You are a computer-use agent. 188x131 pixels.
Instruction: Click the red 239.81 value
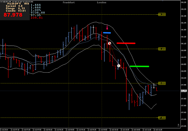37,18
